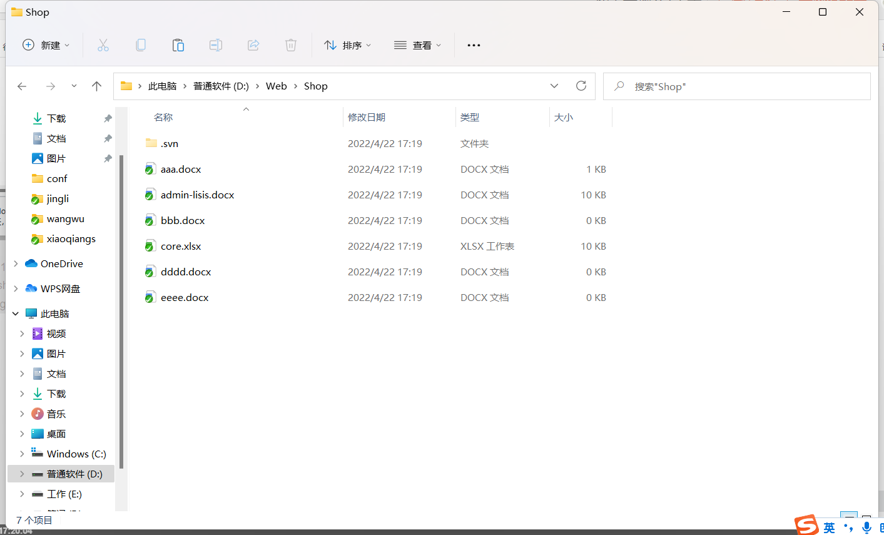This screenshot has width=884, height=535.
Task: Select the dddd.docx file
Action: pyautogui.click(x=186, y=272)
